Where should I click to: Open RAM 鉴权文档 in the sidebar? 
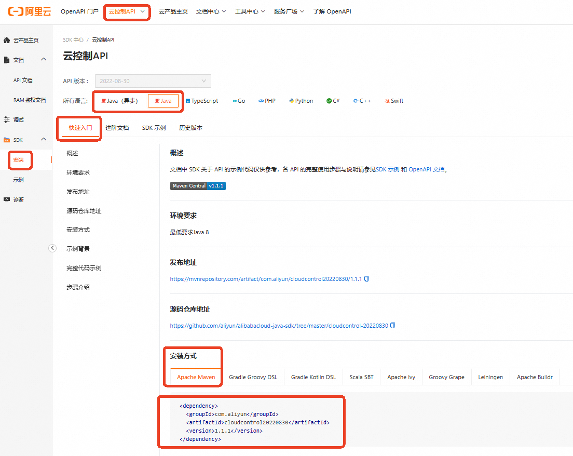click(x=30, y=100)
